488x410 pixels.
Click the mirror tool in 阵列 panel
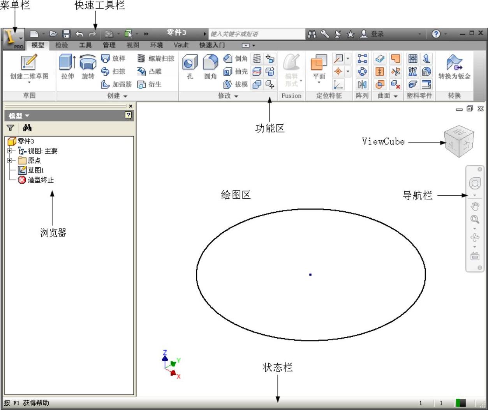coord(362,84)
